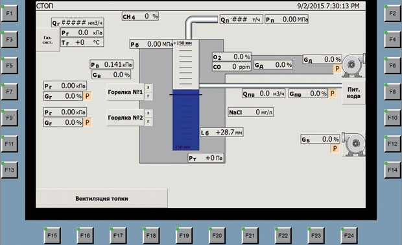Open the Горелка №1 burner panel
The image size is (402, 245).
[x=125, y=92]
